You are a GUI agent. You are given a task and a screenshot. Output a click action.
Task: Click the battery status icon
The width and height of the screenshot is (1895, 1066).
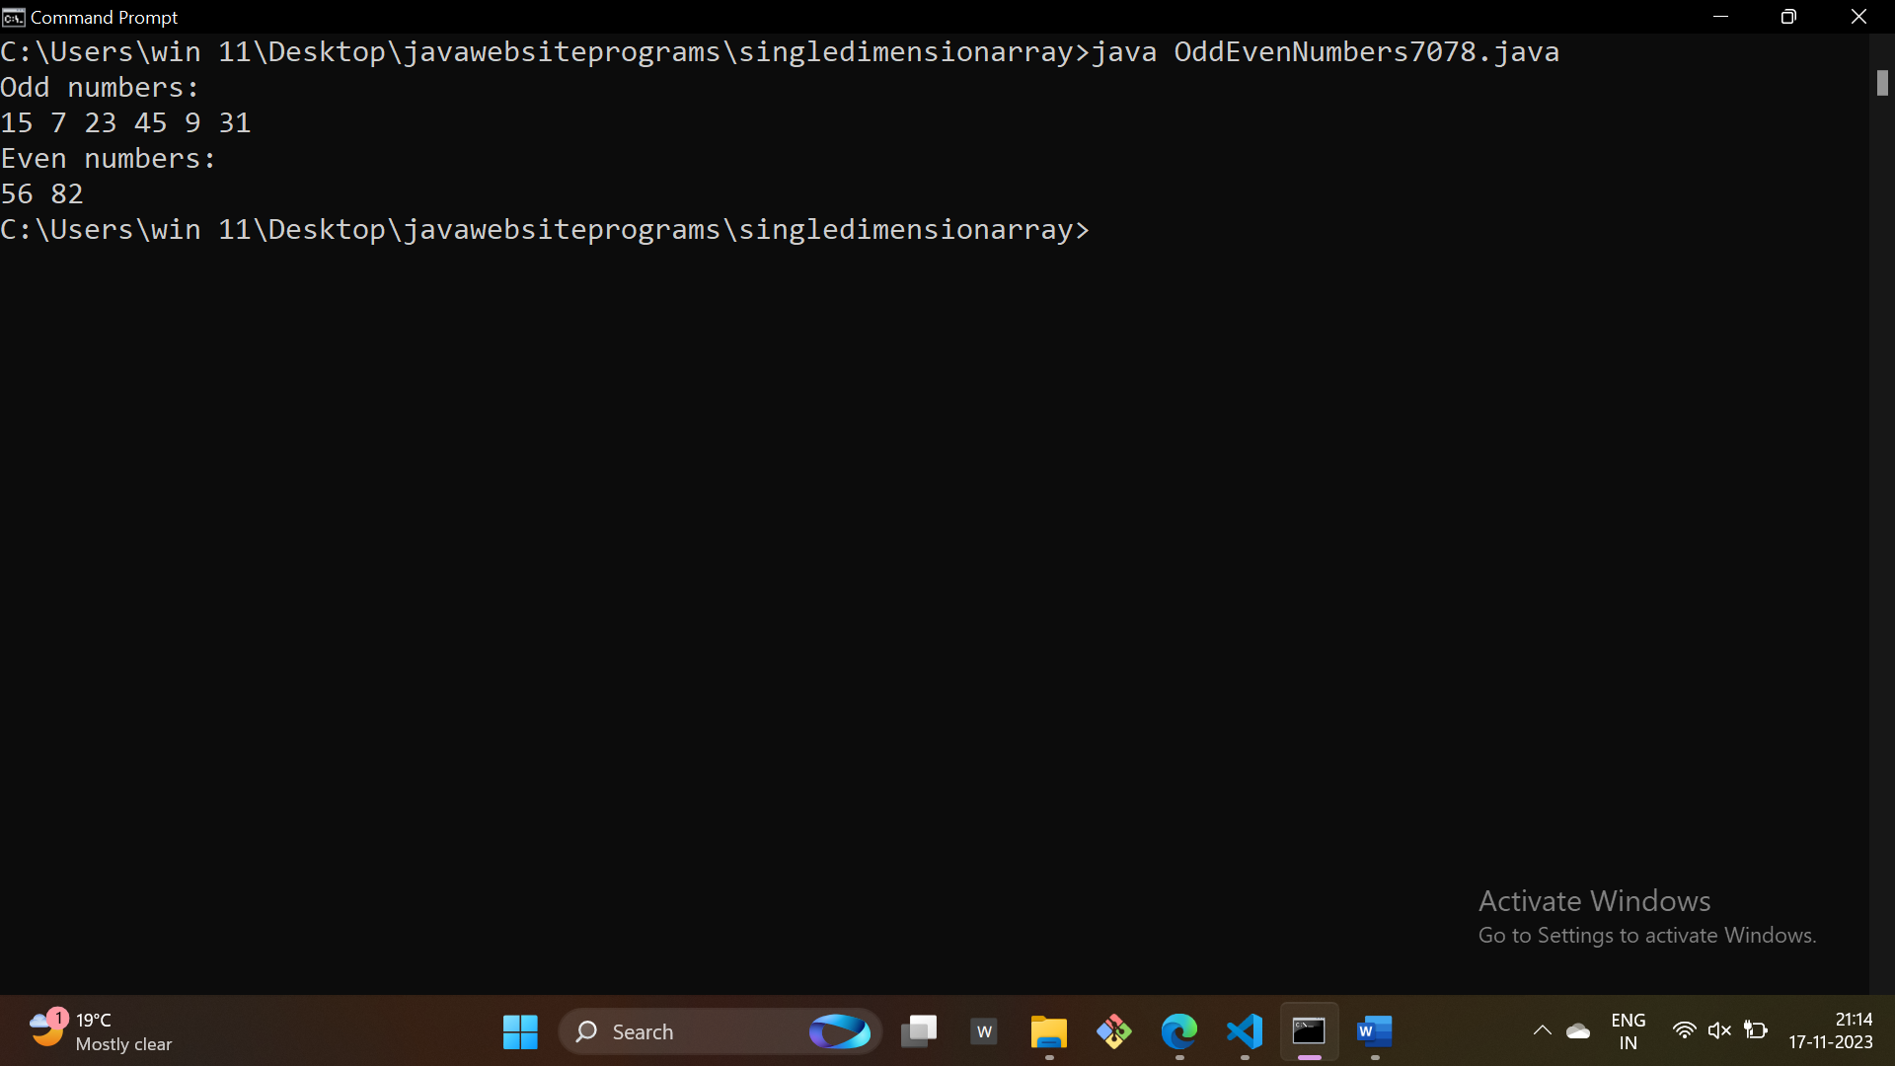click(1756, 1030)
